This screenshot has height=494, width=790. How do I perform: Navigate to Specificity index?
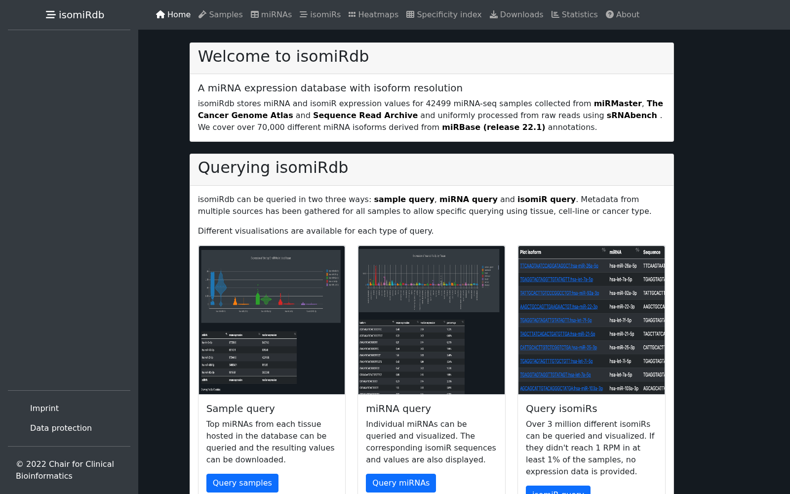coord(444,14)
